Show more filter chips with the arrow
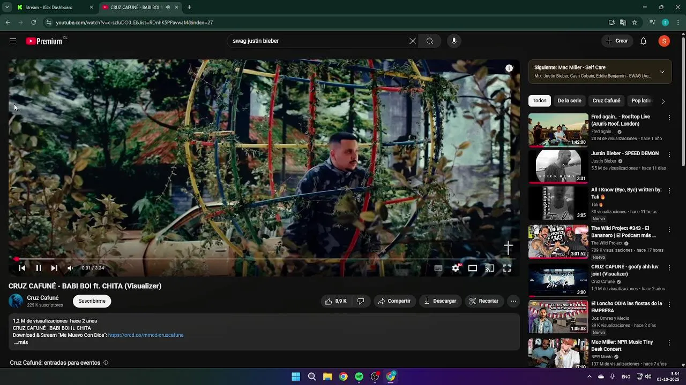 coord(663,101)
